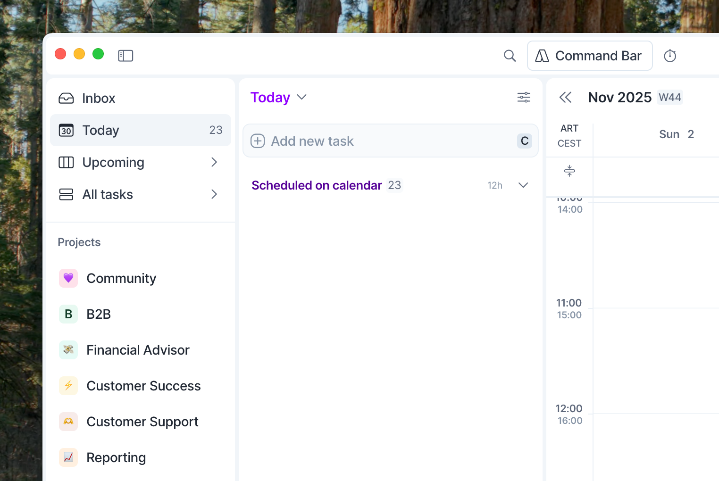719x481 pixels.
Task: Click the Add new task field
Action: (x=377, y=141)
